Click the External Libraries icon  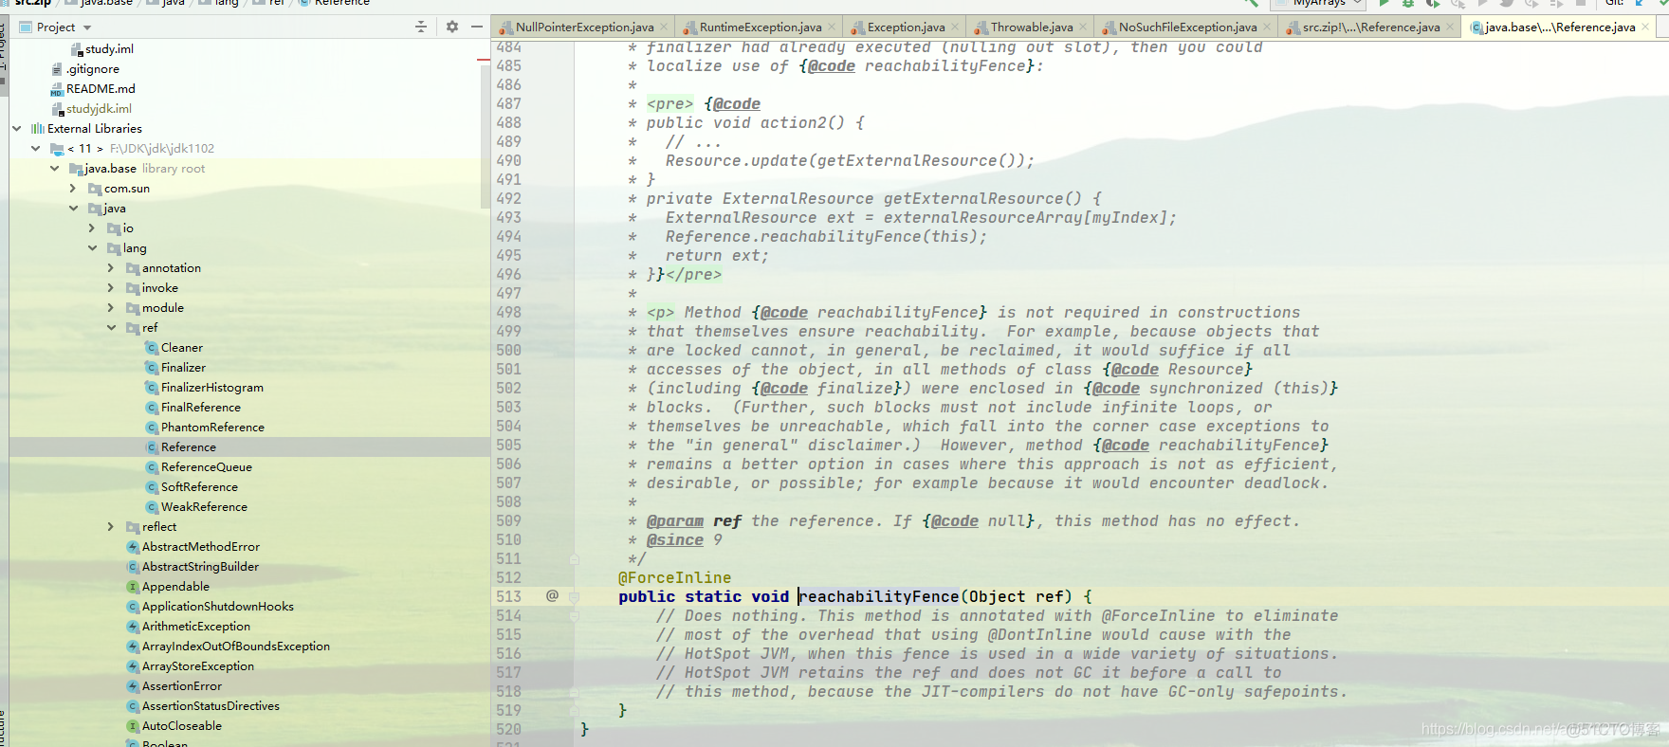click(x=38, y=129)
